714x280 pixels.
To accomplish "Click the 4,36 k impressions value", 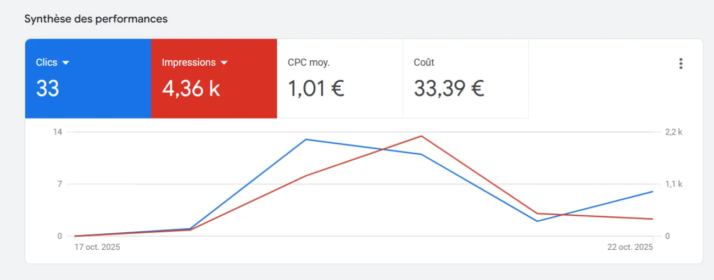I will pos(191,88).
